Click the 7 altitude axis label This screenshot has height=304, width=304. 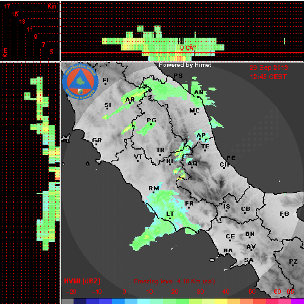click(43, 44)
